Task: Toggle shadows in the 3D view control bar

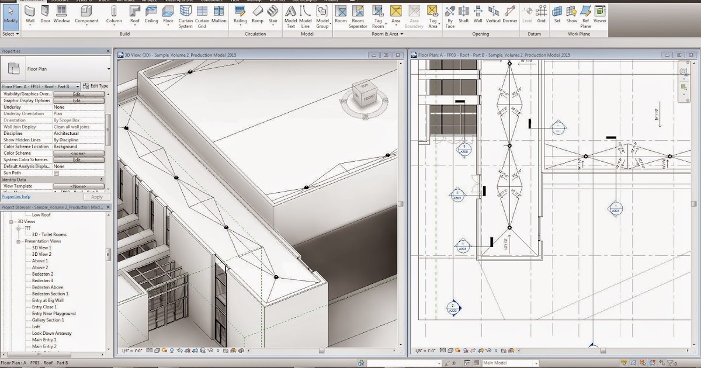Action: 171,350
